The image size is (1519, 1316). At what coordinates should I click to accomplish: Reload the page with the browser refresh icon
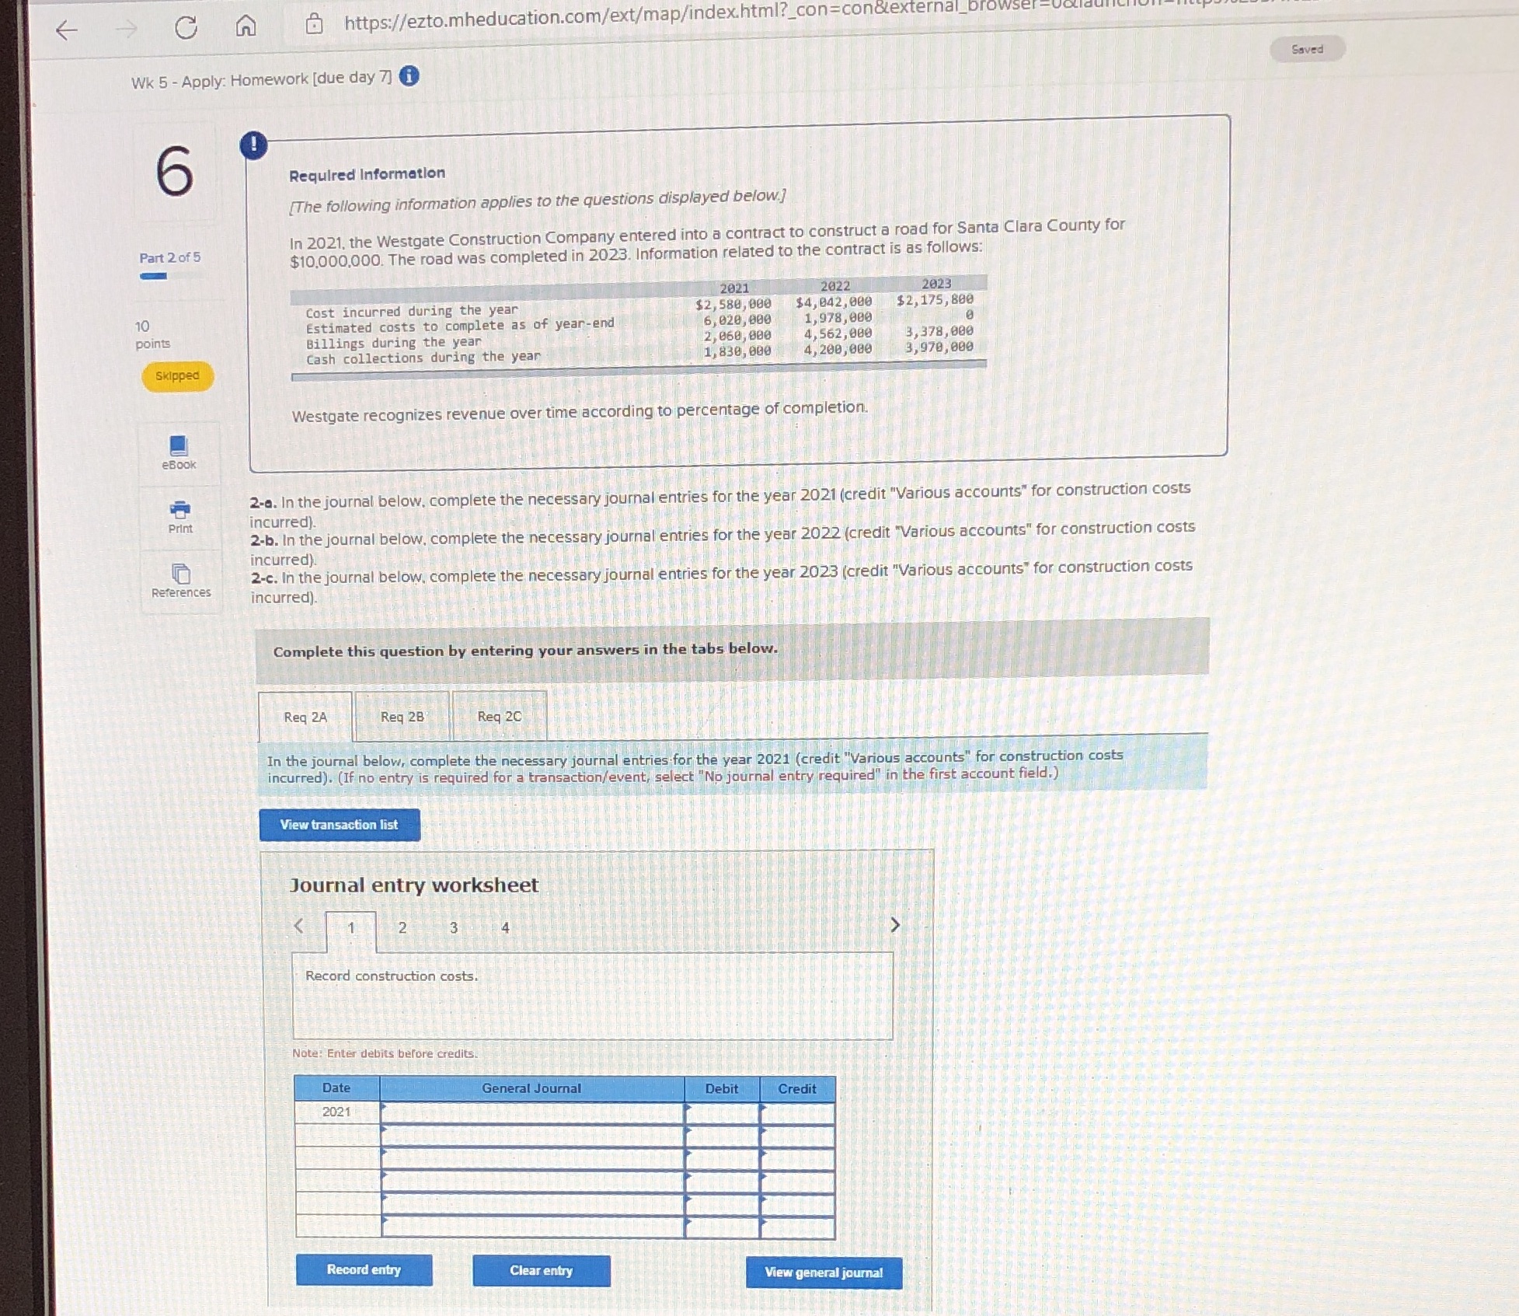click(186, 28)
